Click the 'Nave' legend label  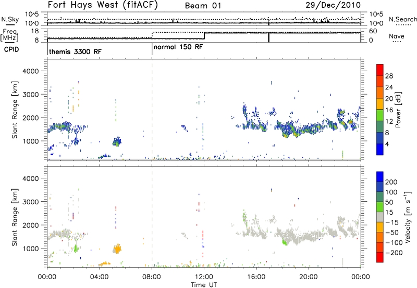(397, 36)
